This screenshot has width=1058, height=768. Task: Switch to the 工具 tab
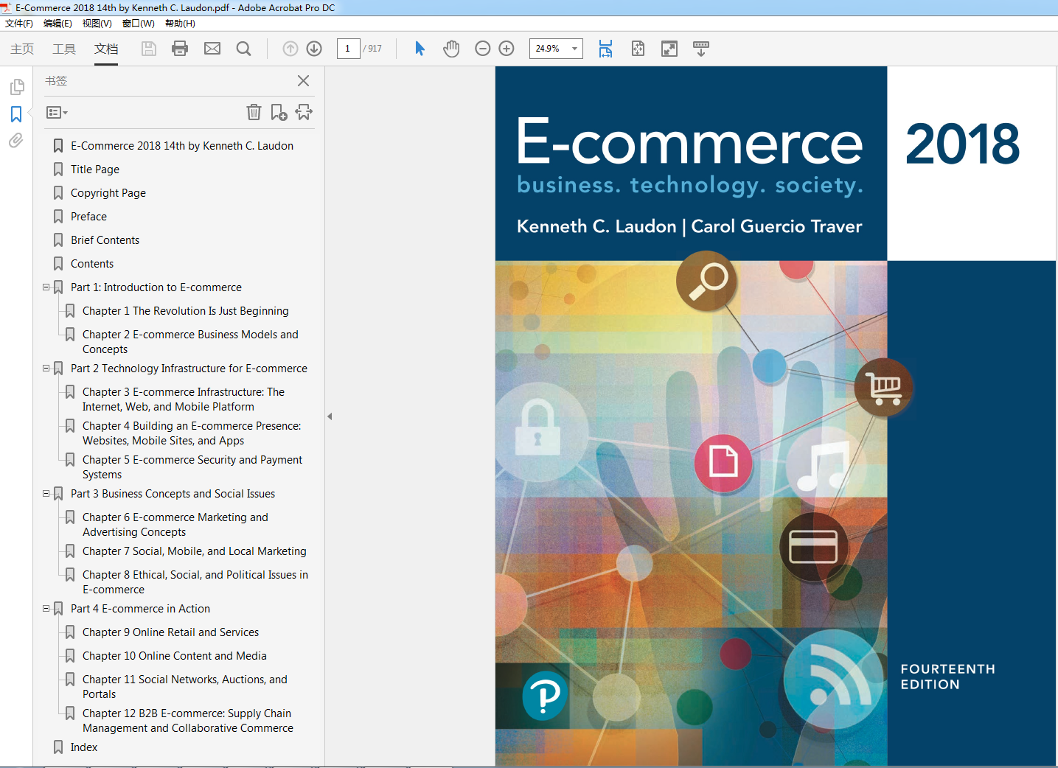(x=64, y=49)
